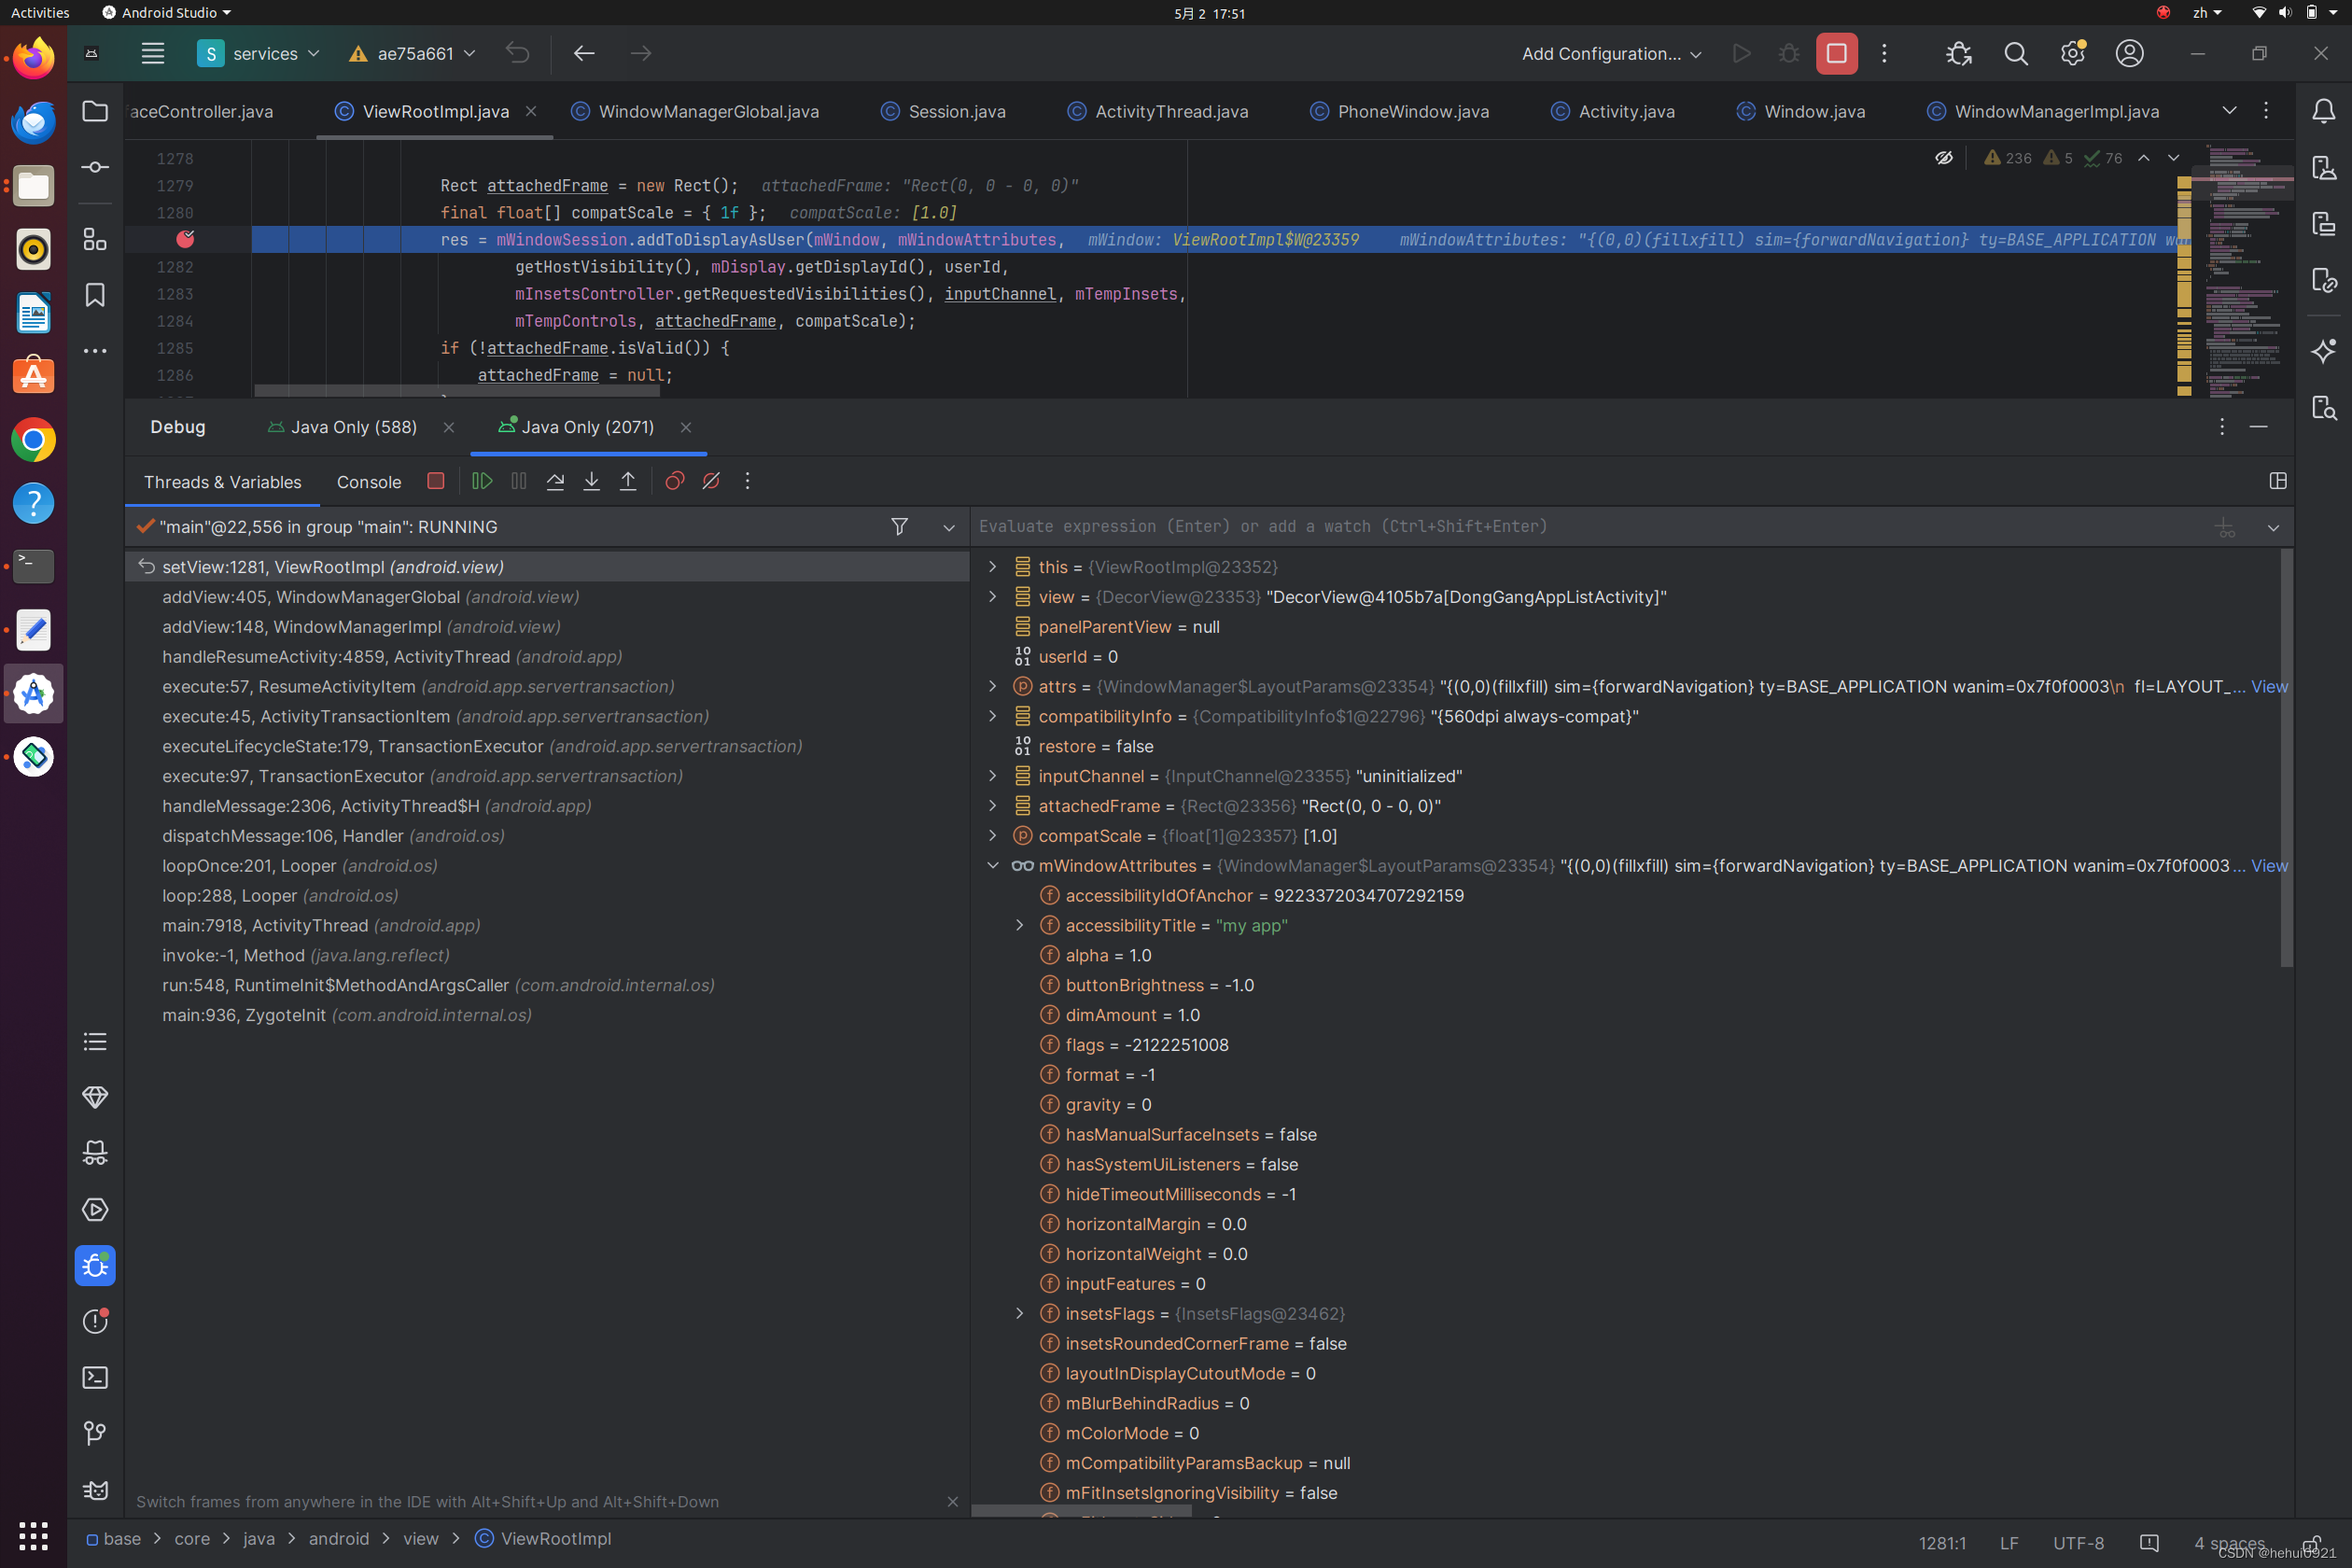Show hidden editor tabs dropdown

coord(2230,110)
